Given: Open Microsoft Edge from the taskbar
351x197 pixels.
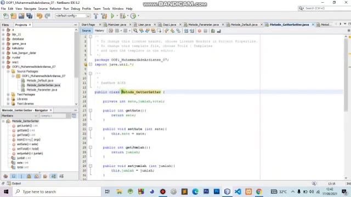Looking at the screenshot, I should point(195,192).
